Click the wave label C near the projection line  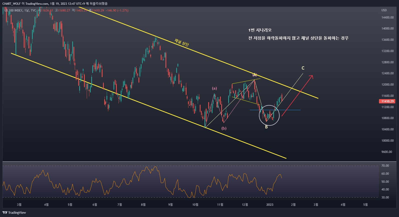point(303,68)
